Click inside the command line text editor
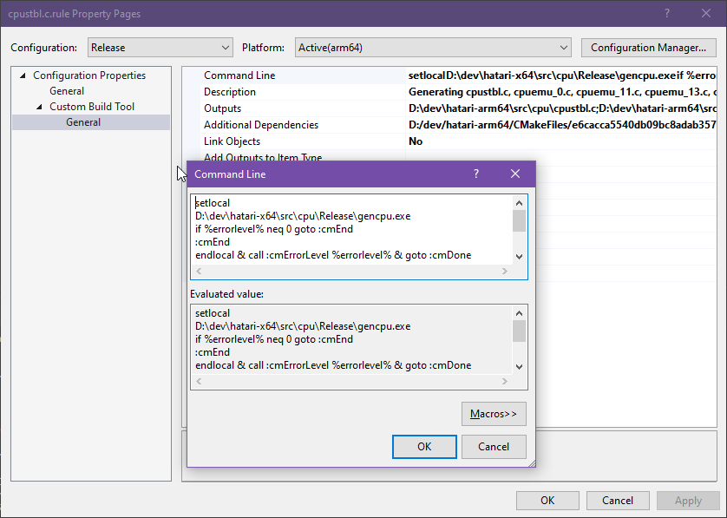The image size is (727, 518). tap(351, 229)
